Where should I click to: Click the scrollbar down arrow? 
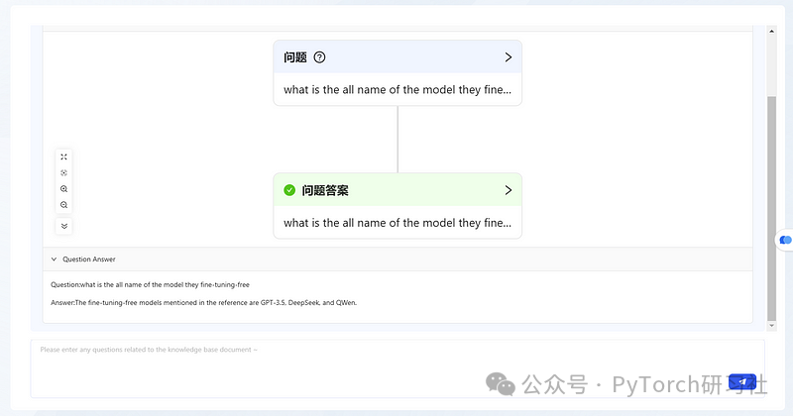pos(772,325)
